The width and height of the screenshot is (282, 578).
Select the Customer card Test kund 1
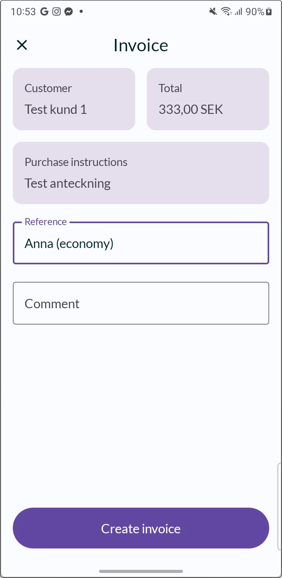coord(74,99)
